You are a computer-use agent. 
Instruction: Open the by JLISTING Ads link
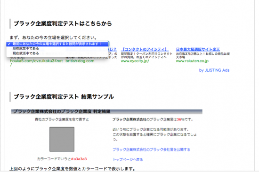tap(214, 70)
